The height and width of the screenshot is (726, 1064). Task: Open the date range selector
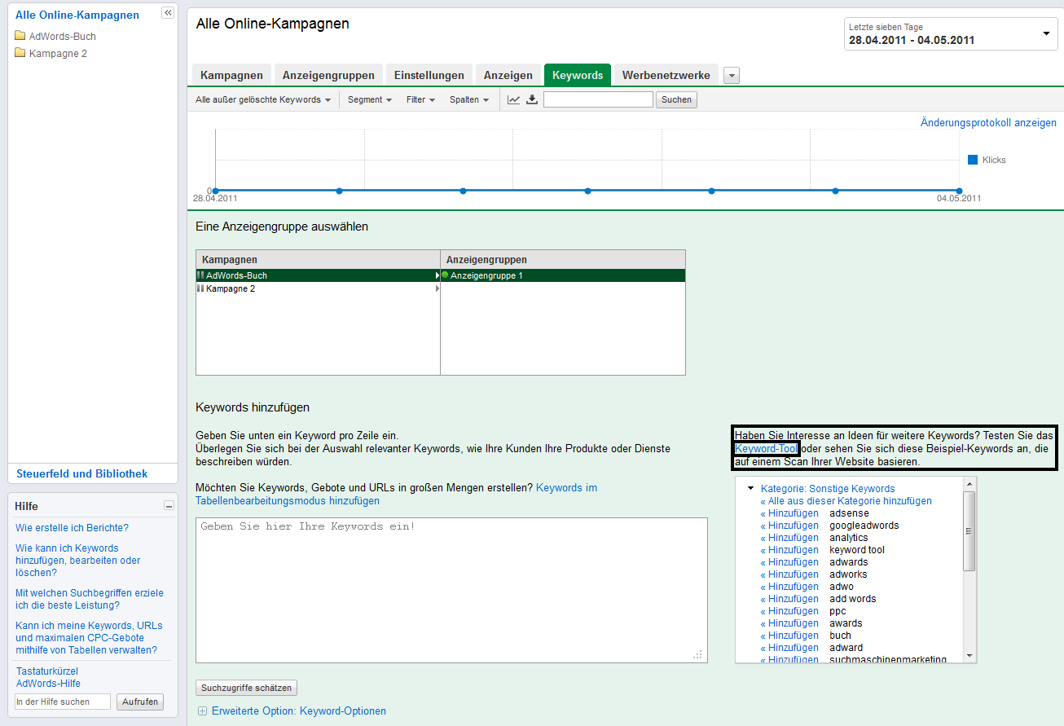(1045, 33)
